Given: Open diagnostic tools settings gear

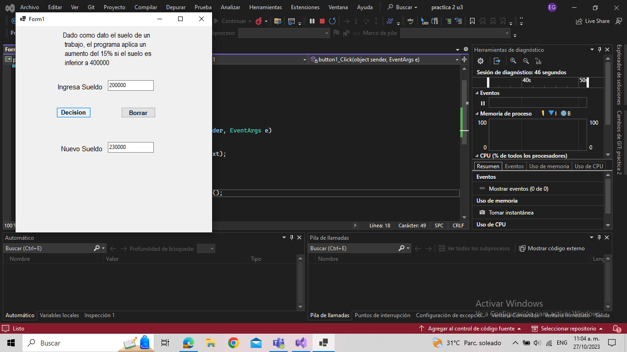Looking at the screenshot, I should (x=480, y=61).
